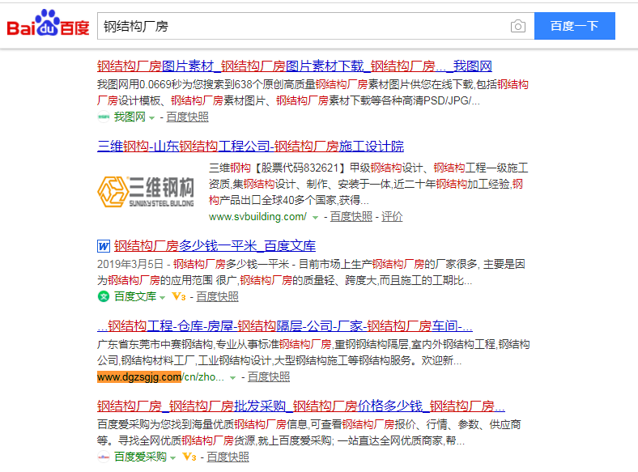Click the 百度一下 search button
The height and width of the screenshot is (472, 638).
click(574, 26)
